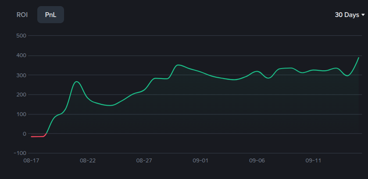Click the 09-06 date label
The height and width of the screenshot is (179, 368).
click(257, 161)
